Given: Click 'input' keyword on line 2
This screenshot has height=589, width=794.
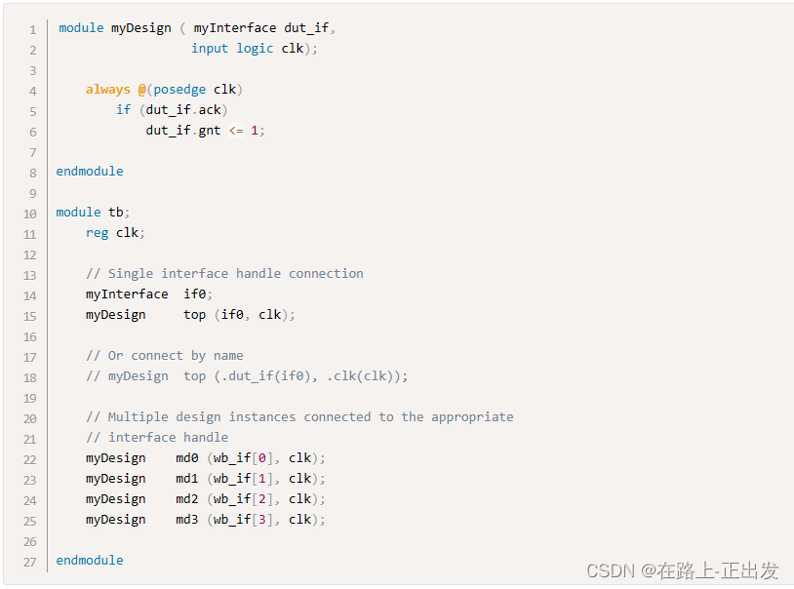Looking at the screenshot, I should [x=210, y=49].
